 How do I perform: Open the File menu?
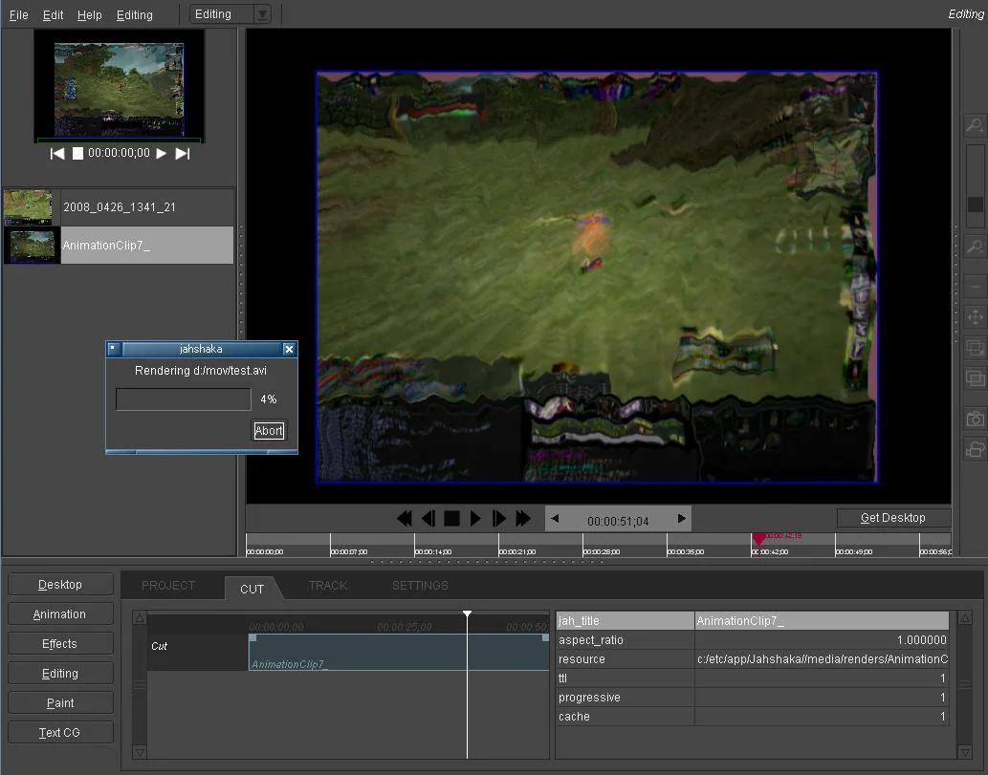point(19,15)
